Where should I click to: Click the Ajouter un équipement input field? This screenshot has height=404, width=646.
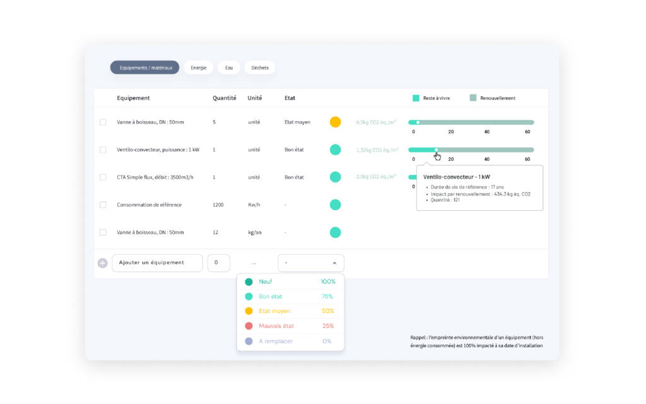157,263
